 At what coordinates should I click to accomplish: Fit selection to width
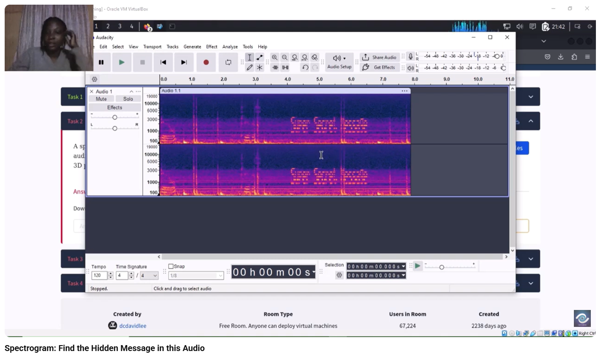(x=295, y=58)
